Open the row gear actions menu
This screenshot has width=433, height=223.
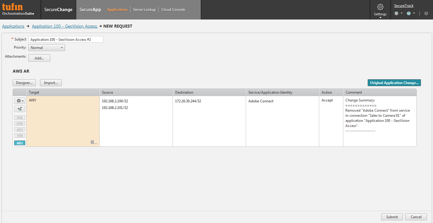coord(20,101)
